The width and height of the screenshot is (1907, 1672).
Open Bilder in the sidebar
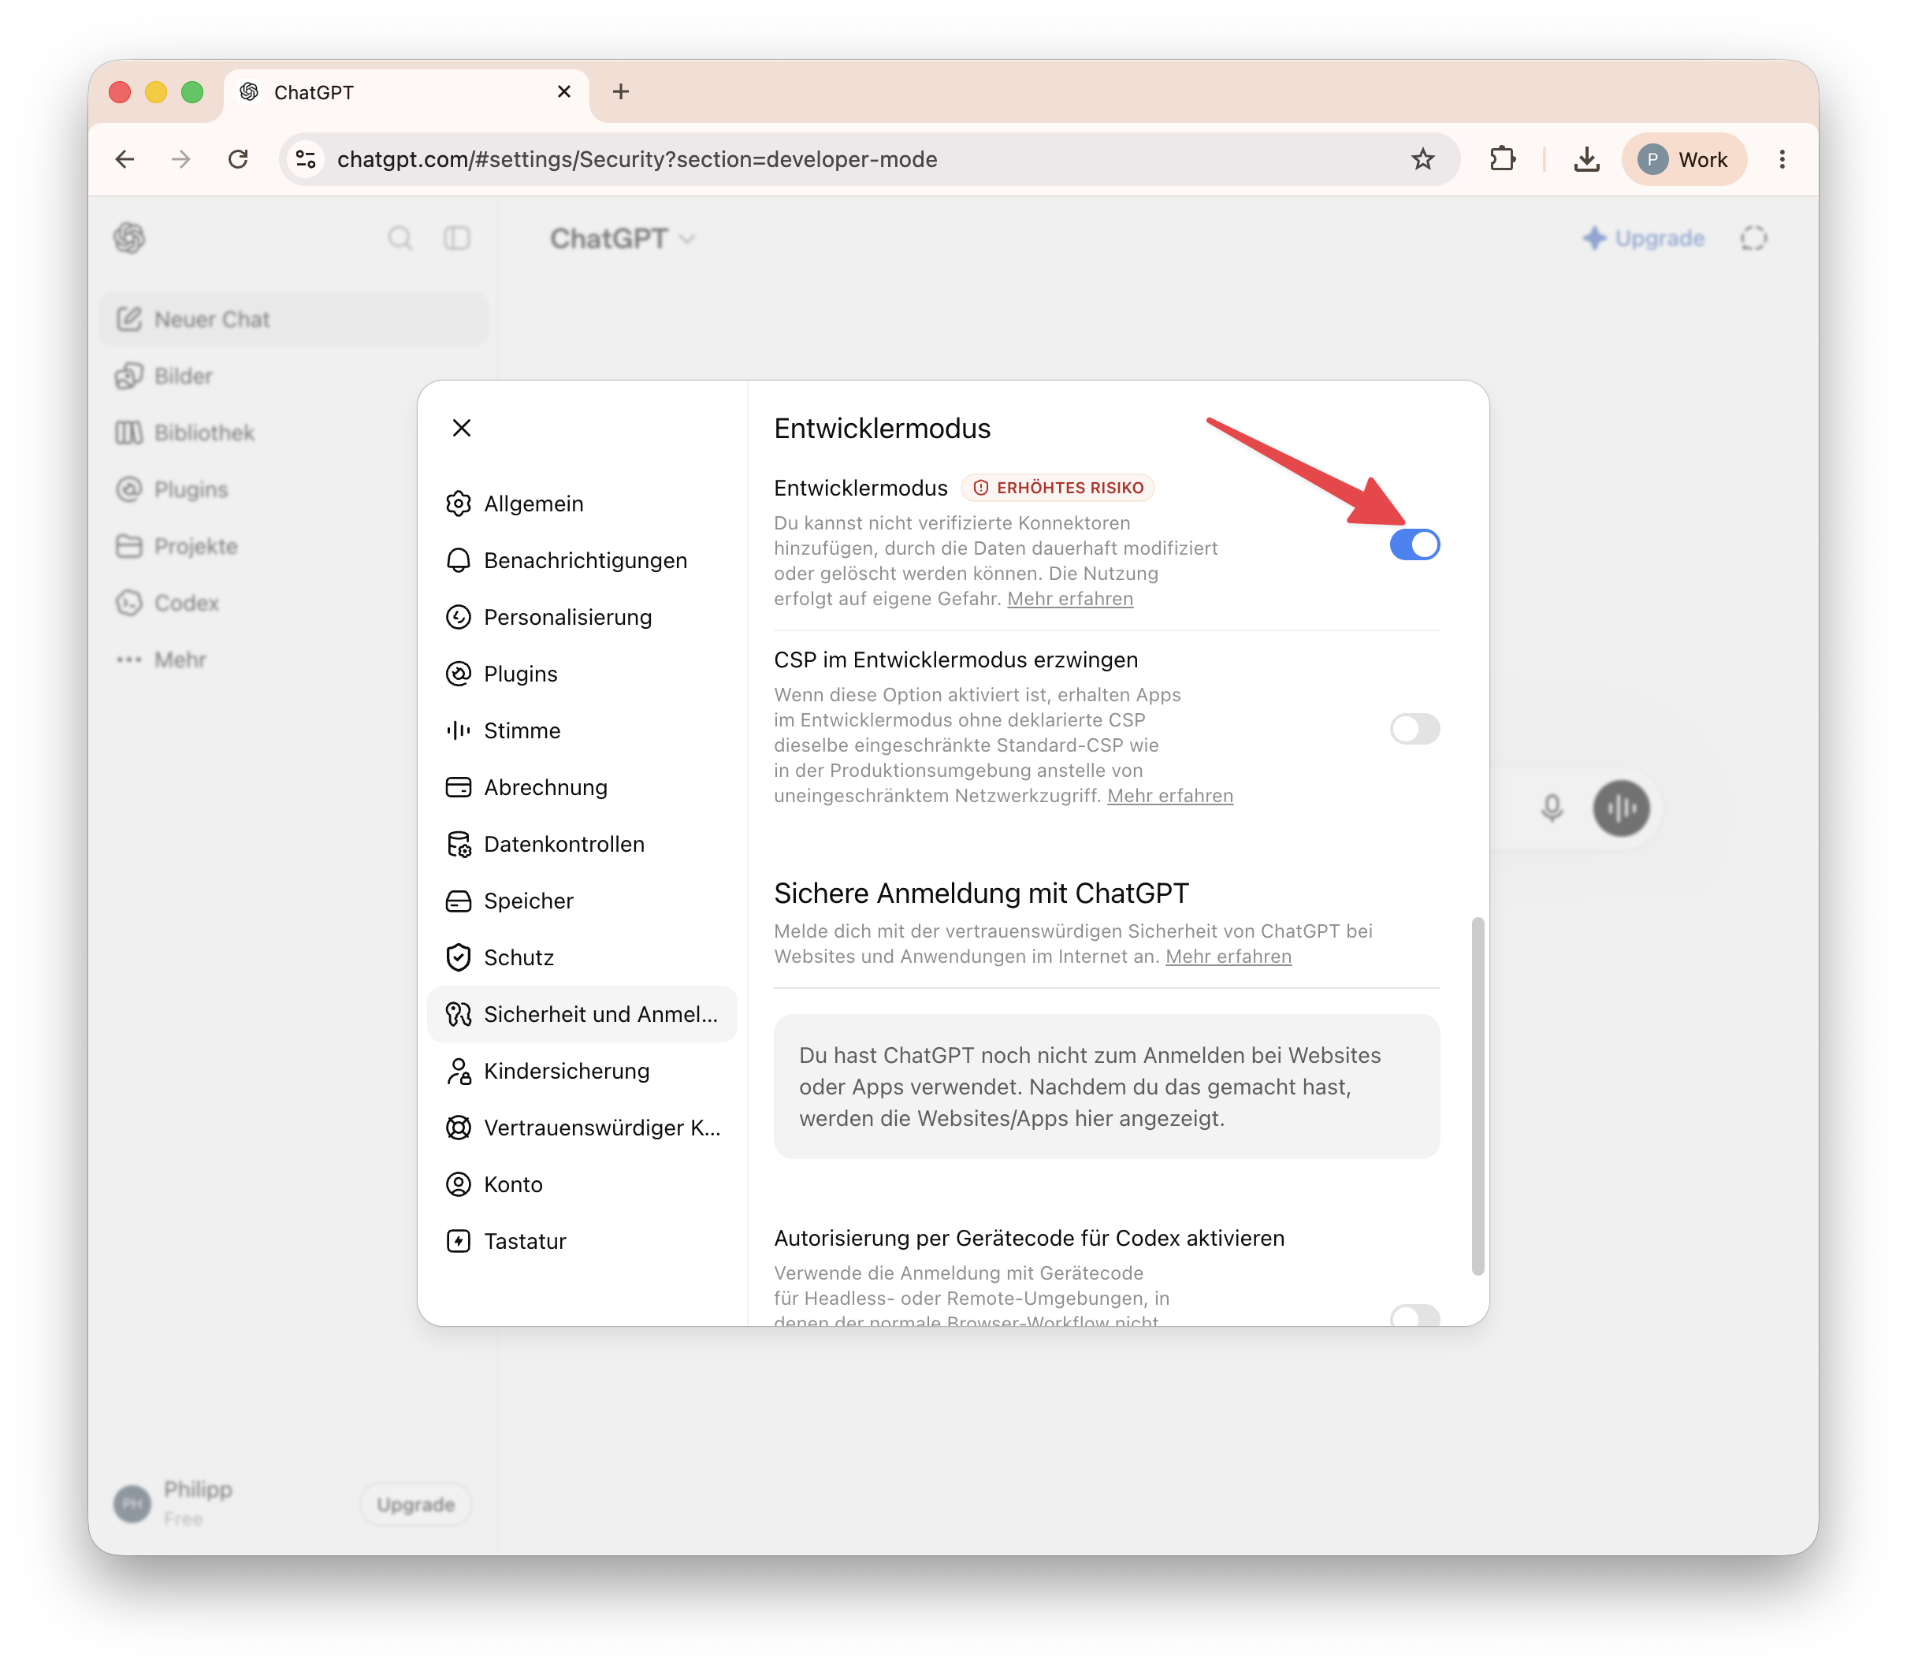click(294, 377)
